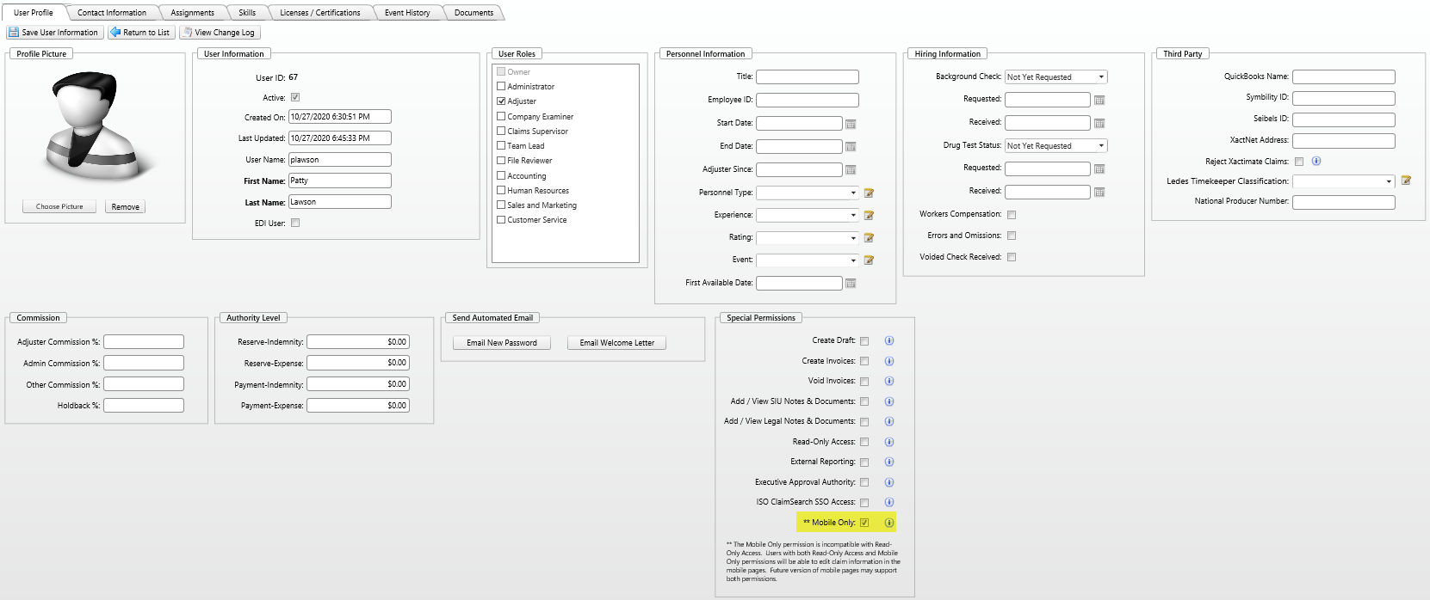Show info for ISO ClaimSearch SSO Access
This screenshot has width=1430, height=600.
pos(889,502)
